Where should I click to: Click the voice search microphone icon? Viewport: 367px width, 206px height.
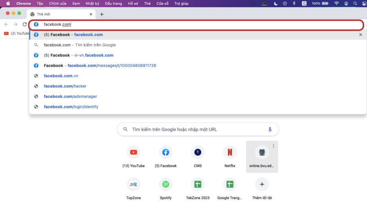[270, 130]
